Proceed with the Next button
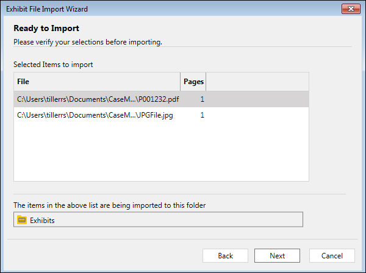 [277, 255]
